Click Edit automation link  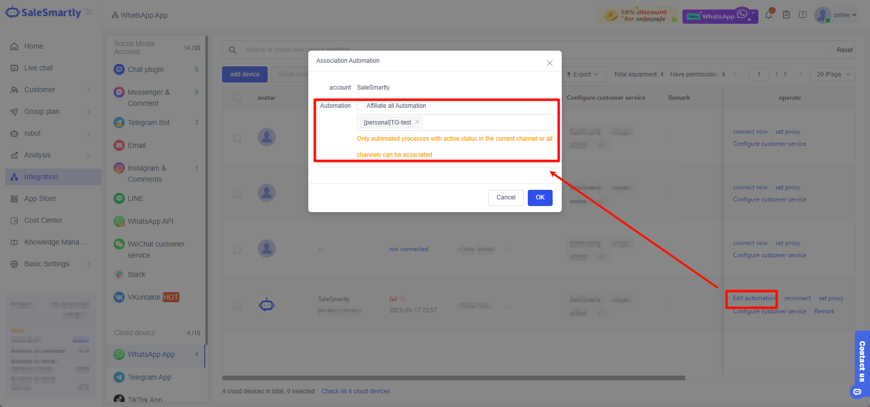pyautogui.click(x=754, y=298)
